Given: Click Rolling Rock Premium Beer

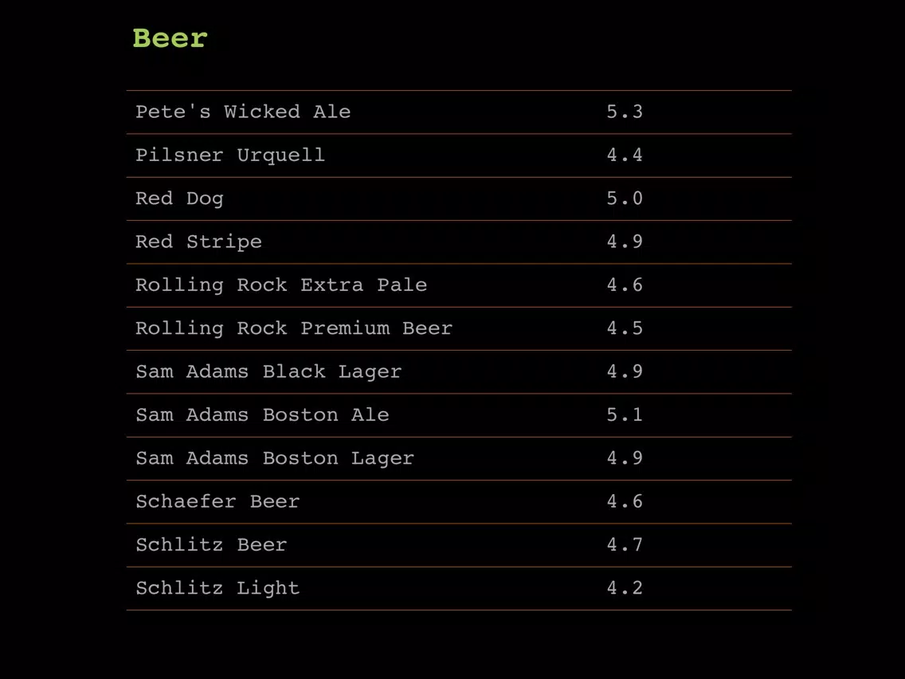Looking at the screenshot, I should coord(459,328).
